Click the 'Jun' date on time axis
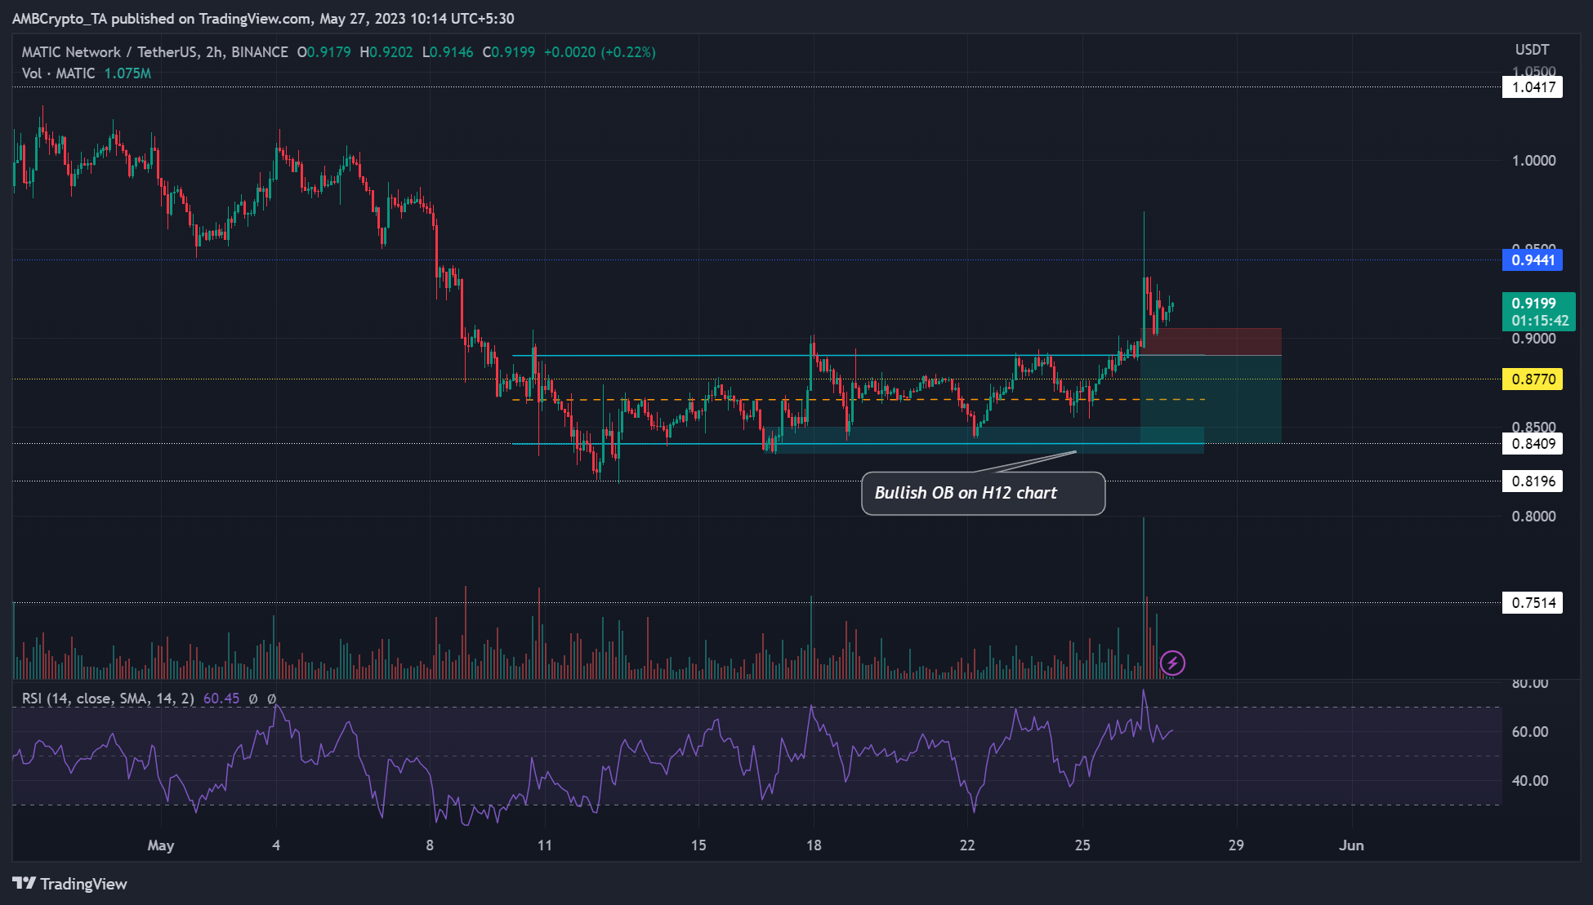 click(1351, 845)
